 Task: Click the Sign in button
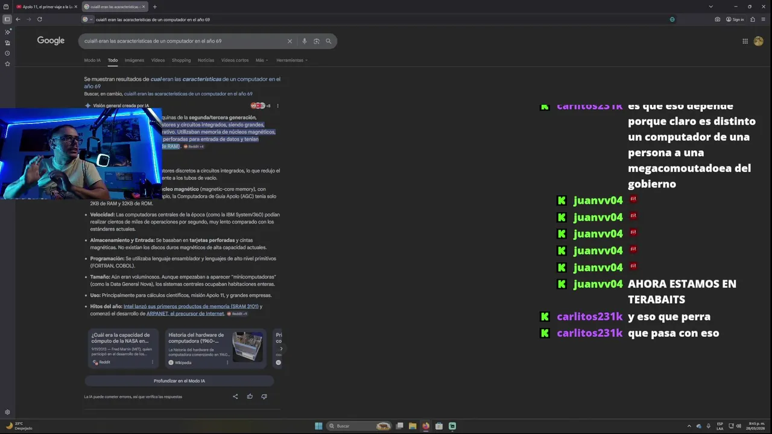click(735, 19)
